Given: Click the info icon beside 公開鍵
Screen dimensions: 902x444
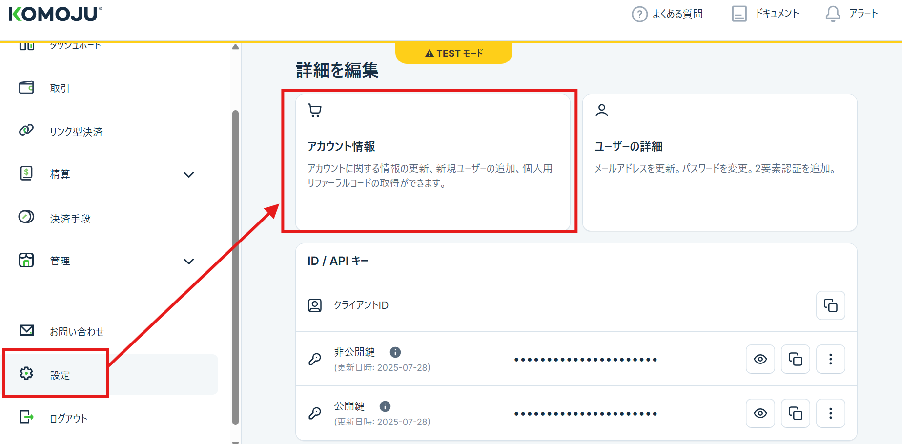Looking at the screenshot, I should tap(385, 406).
